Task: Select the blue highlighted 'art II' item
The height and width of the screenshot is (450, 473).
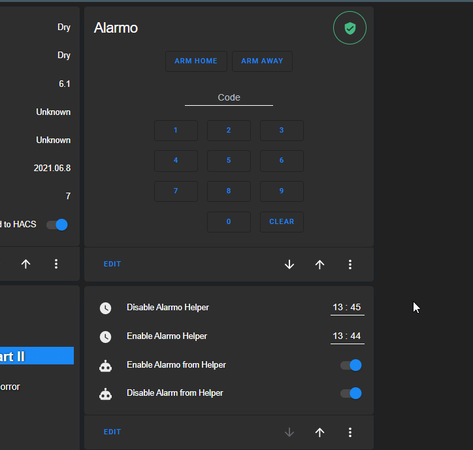Action: [x=37, y=356]
